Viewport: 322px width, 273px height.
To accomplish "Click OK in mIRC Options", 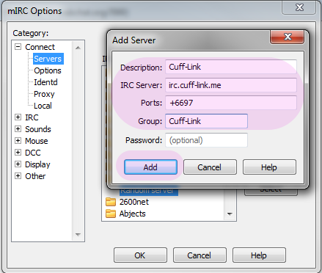I will (x=140, y=255).
